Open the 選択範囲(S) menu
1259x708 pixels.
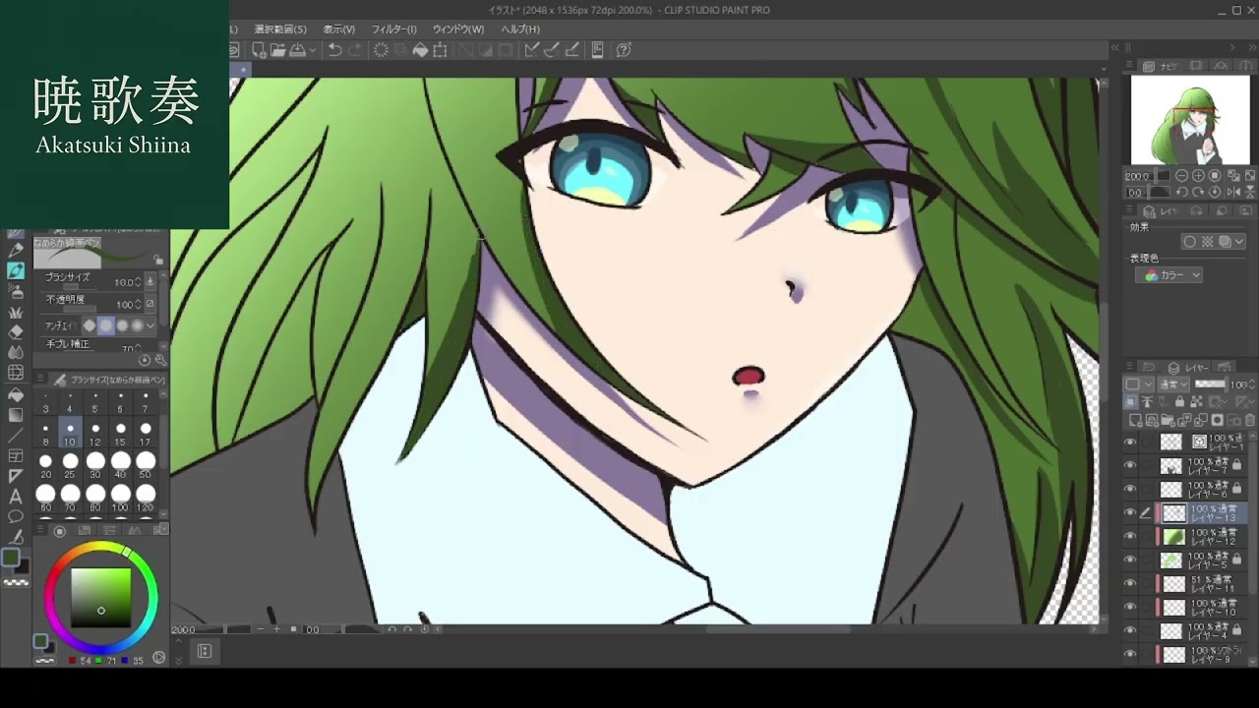click(x=280, y=29)
